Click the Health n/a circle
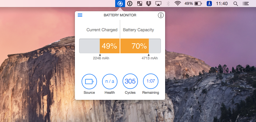The height and width of the screenshot is (122, 256). pos(110,82)
